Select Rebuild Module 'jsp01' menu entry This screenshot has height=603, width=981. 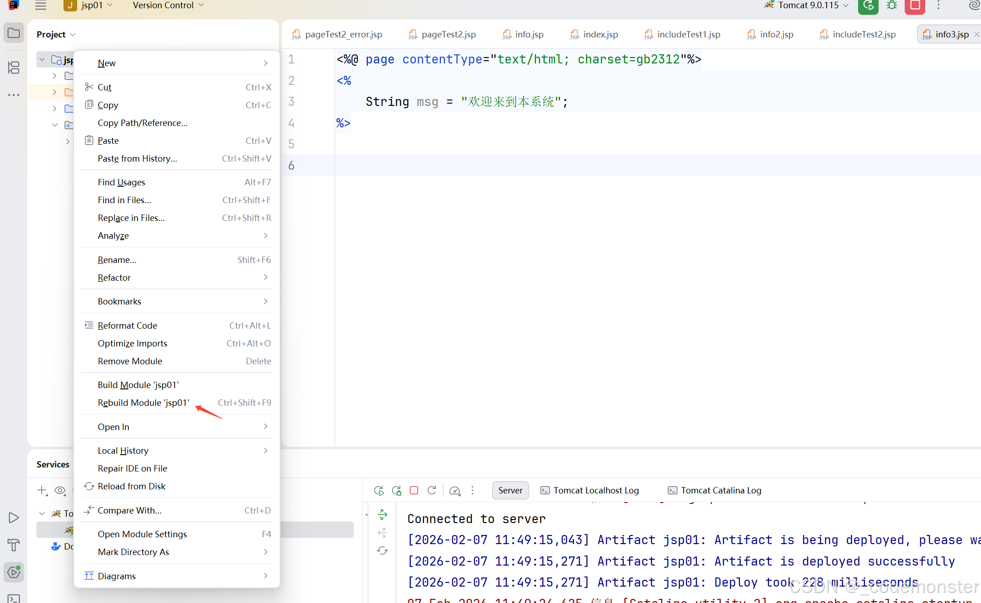[x=143, y=403]
